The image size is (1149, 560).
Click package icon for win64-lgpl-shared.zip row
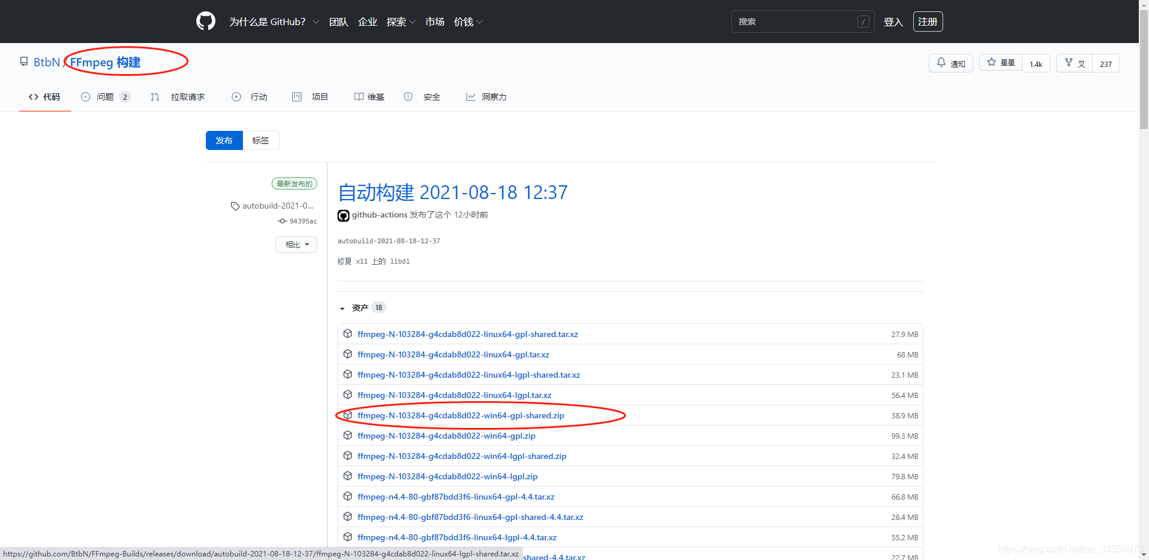coord(348,456)
